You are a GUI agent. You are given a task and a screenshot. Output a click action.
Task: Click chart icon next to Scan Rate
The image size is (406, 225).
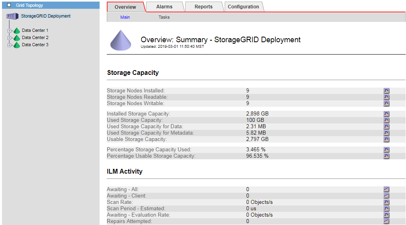[386, 202]
